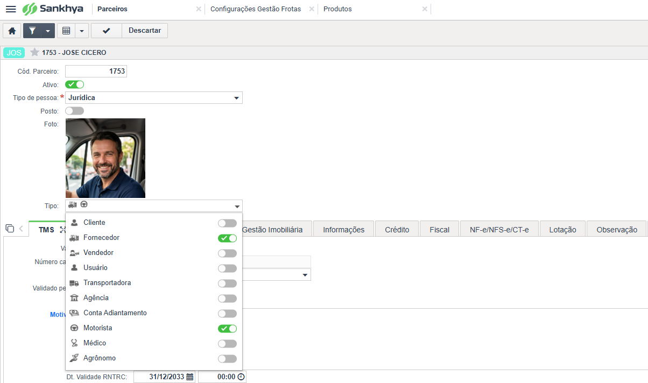Open the Crédito tab
Screen dimensions: 648x383
tap(397, 229)
